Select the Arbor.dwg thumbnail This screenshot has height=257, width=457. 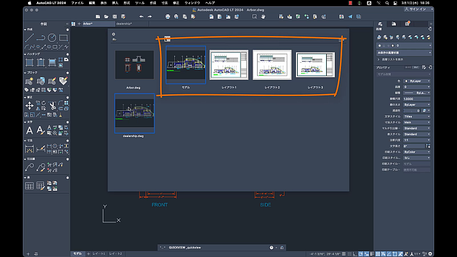pyautogui.click(x=134, y=65)
